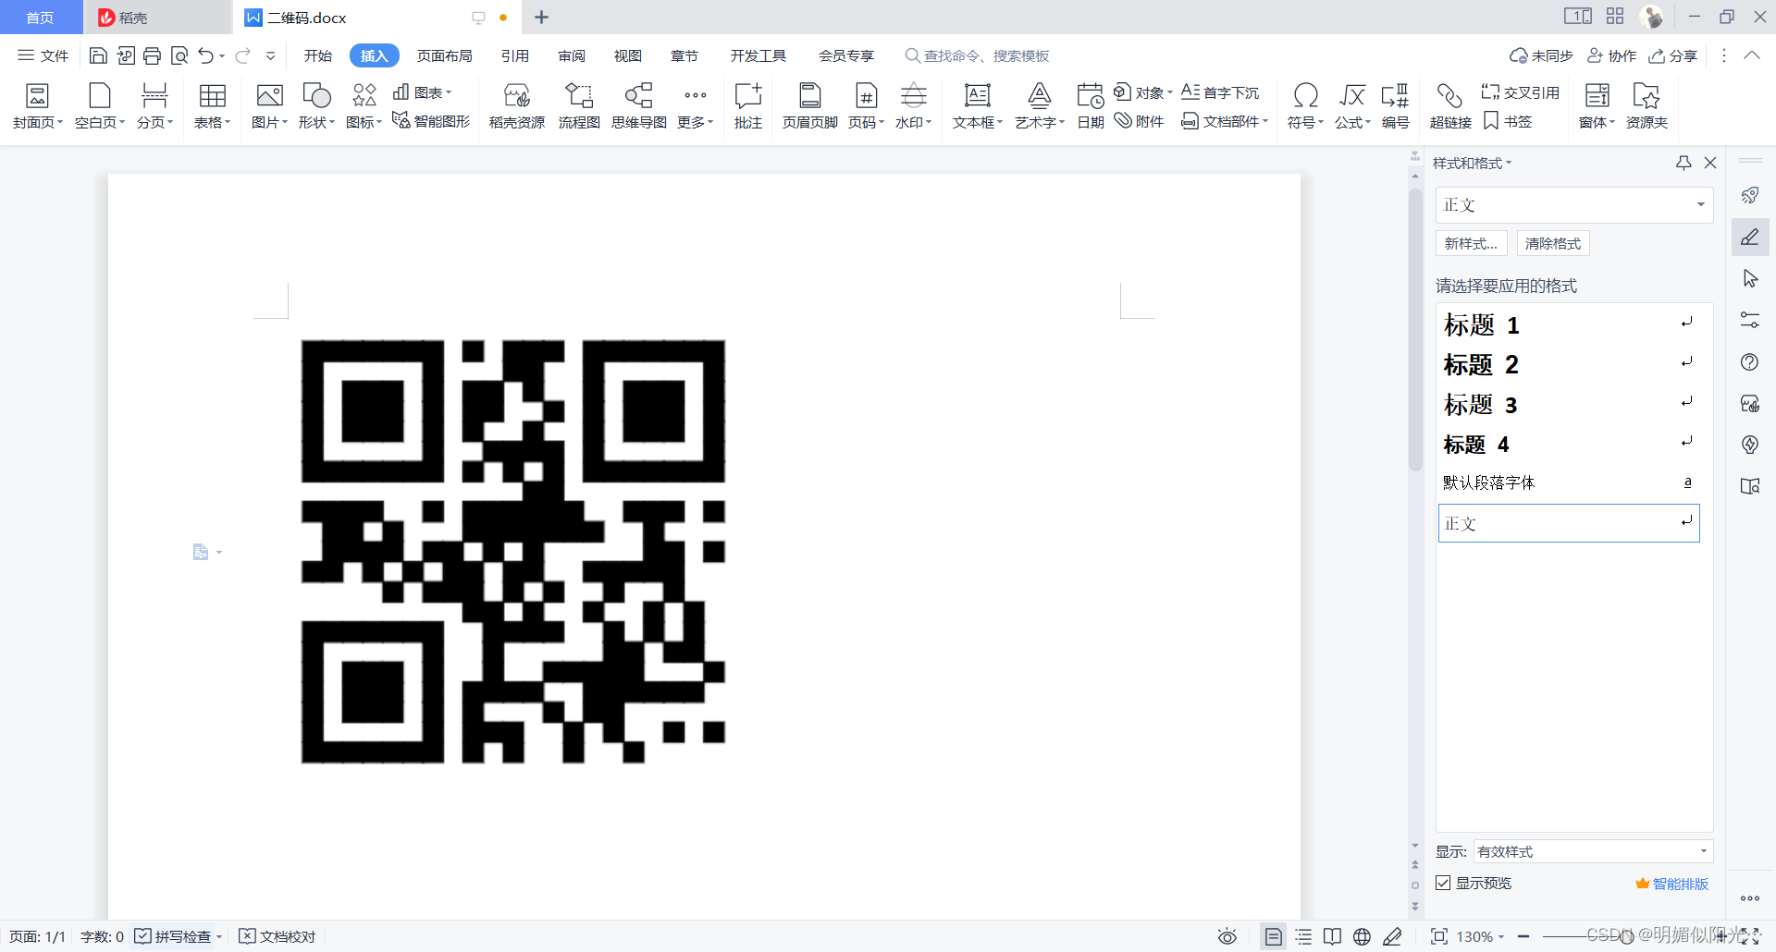Click the new style (新样式...) button
This screenshot has width=1776, height=952.
[1471, 243]
